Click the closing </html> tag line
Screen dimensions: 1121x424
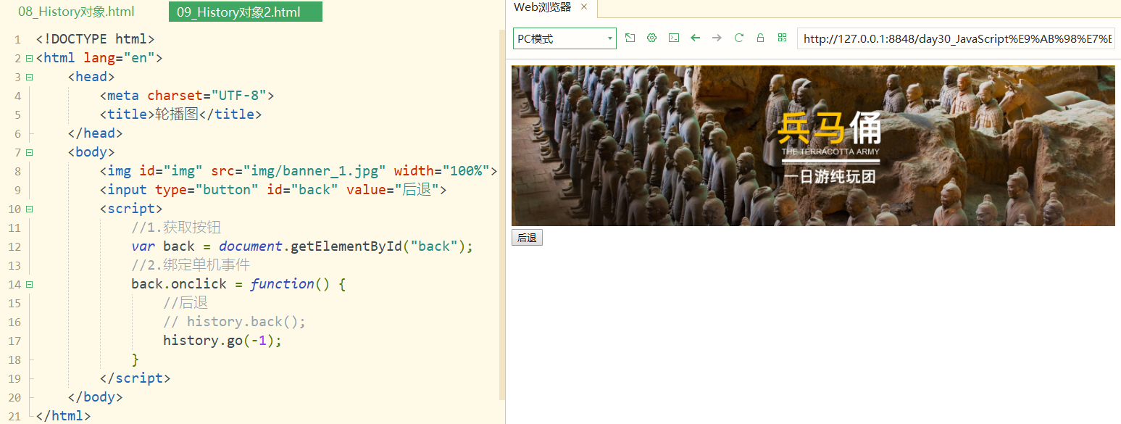[x=63, y=416]
